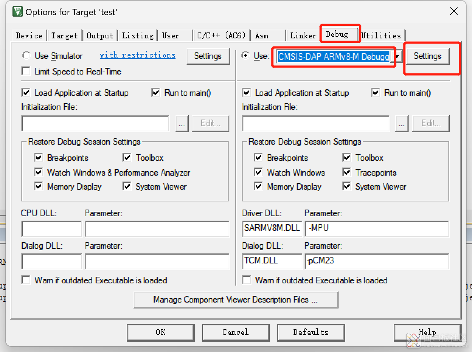472x352 pixels.
Task: Toggle simulator Warn if outdated Executable
Action: tap(26, 280)
